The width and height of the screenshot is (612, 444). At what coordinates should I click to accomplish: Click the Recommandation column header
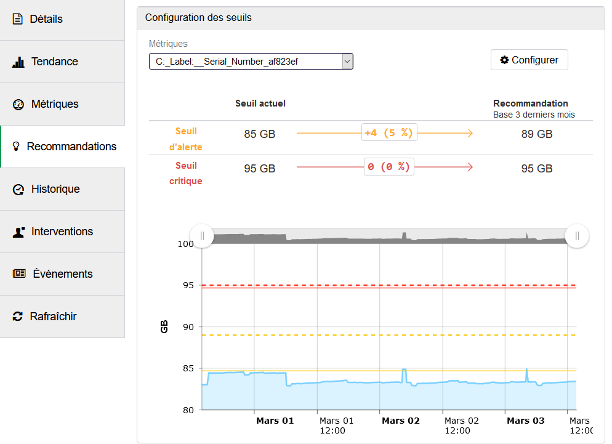(531, 103)
